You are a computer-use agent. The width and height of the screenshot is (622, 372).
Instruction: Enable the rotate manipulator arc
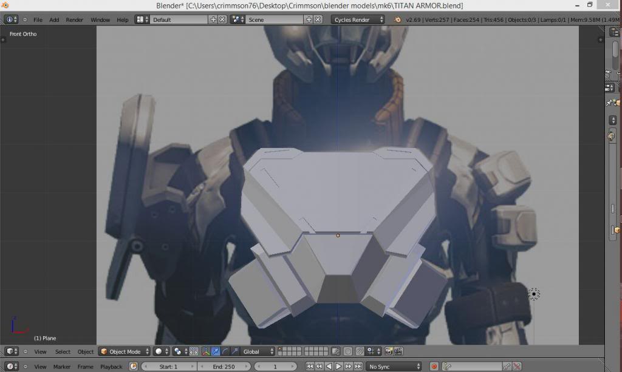click(225, 351)
